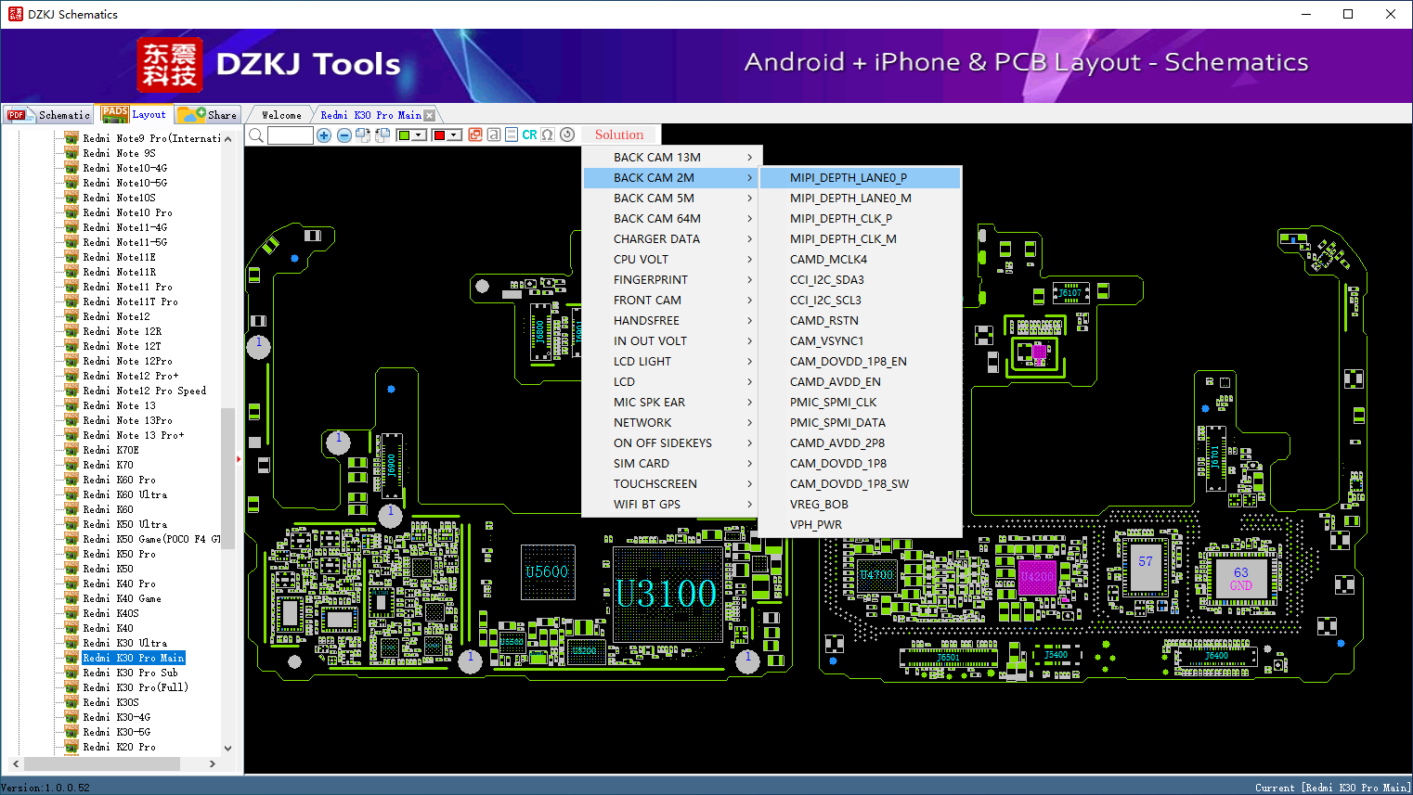Select MIPI_DEPTH_LANE0_P signal

(x=860, y=178)
